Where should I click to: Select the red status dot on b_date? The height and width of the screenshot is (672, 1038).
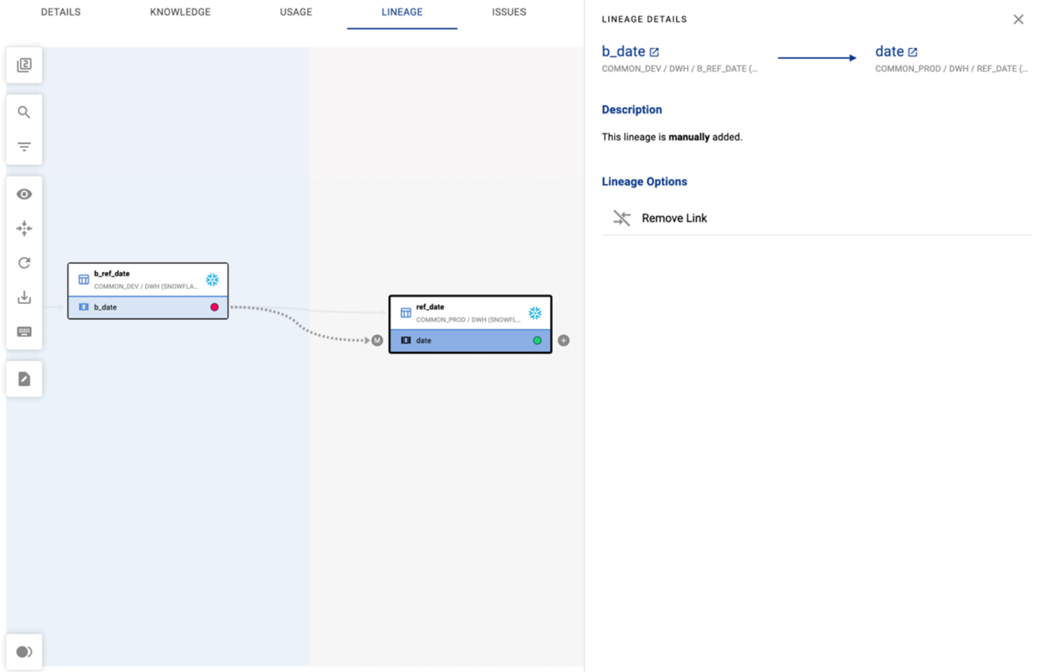coord(215,307)
